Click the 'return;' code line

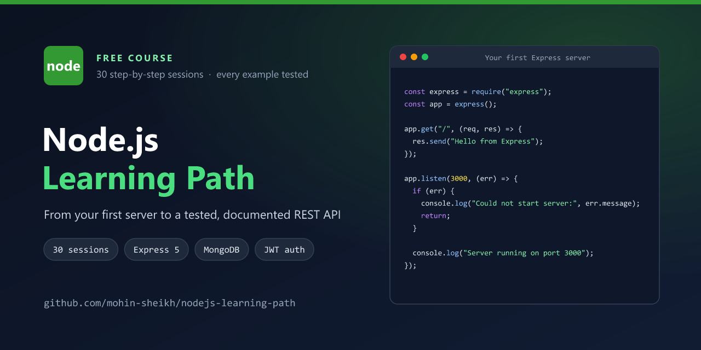[436, 215]
